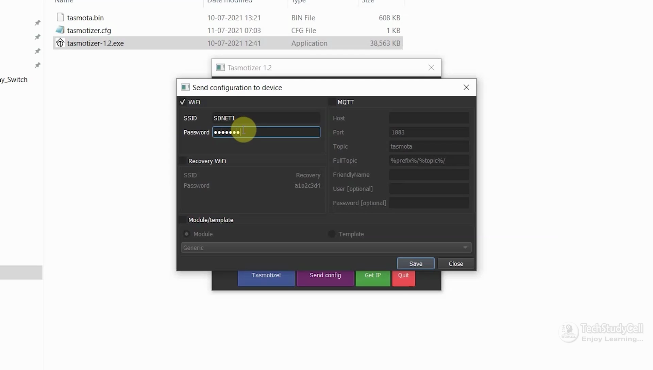
Task: Click the fourth pin icon in sidebar
Action: pos(38,65)
